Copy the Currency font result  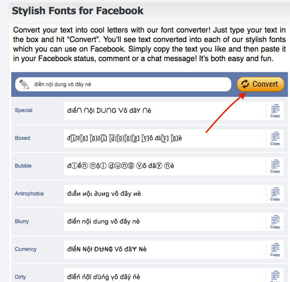pos(275,250)
